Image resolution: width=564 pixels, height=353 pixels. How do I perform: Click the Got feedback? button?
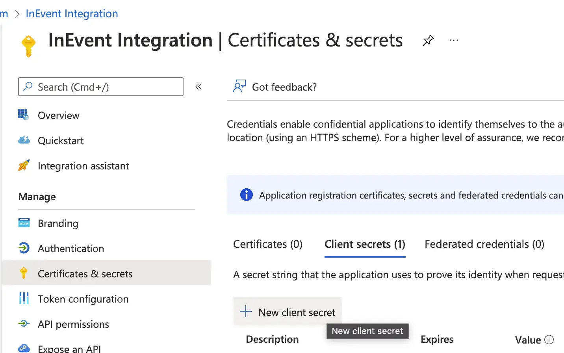(x=275, y=87)
